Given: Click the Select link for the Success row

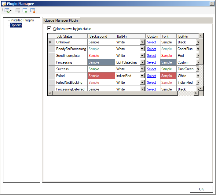Looking at the screenshot, I should (x=152, y=69).
